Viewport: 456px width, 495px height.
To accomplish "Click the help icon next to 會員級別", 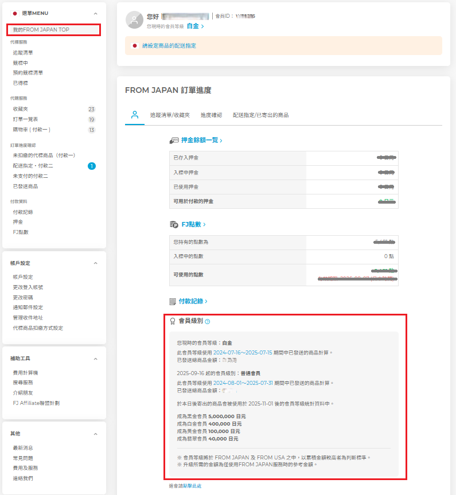I will point(208,322).
